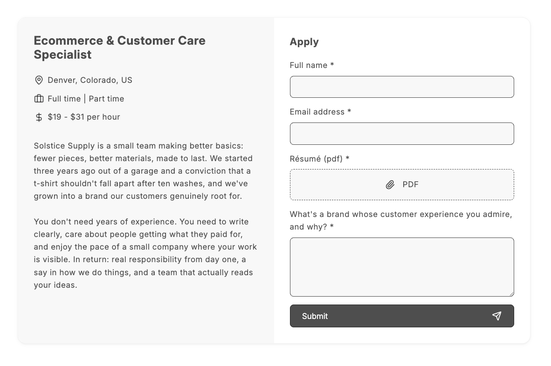551x366 pixels.
Task: Click the Full time | Part time text
Action: 86,99
